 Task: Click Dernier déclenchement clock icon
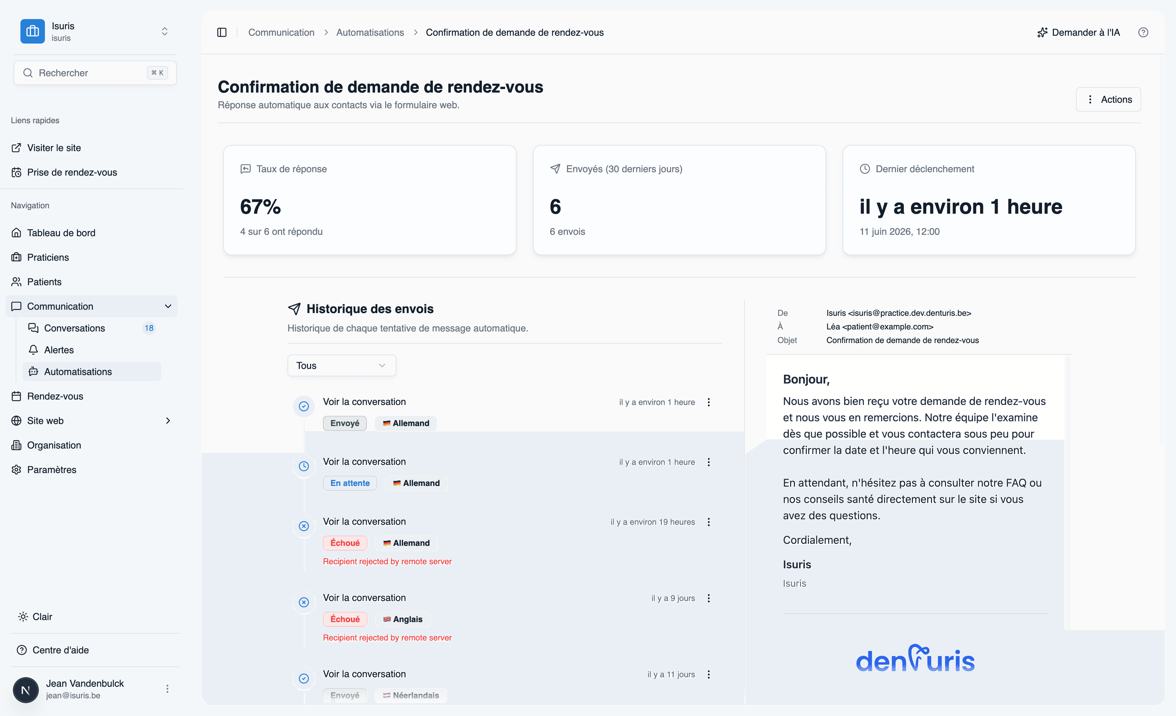pyautogui.click(x=865, y=169)
